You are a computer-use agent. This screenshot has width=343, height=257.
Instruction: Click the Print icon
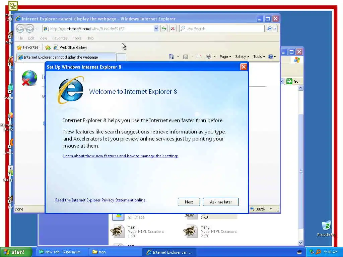(208, 57)
